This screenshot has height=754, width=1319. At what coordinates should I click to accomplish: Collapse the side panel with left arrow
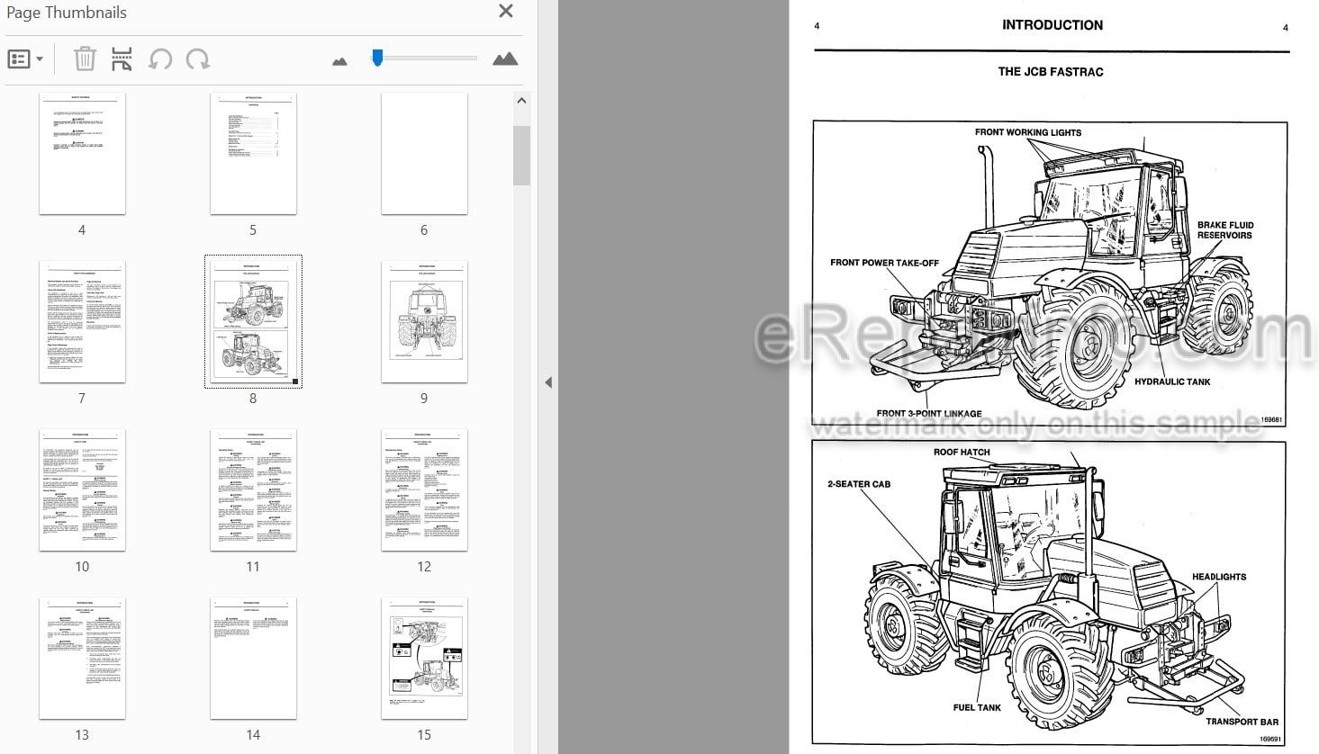548,382
